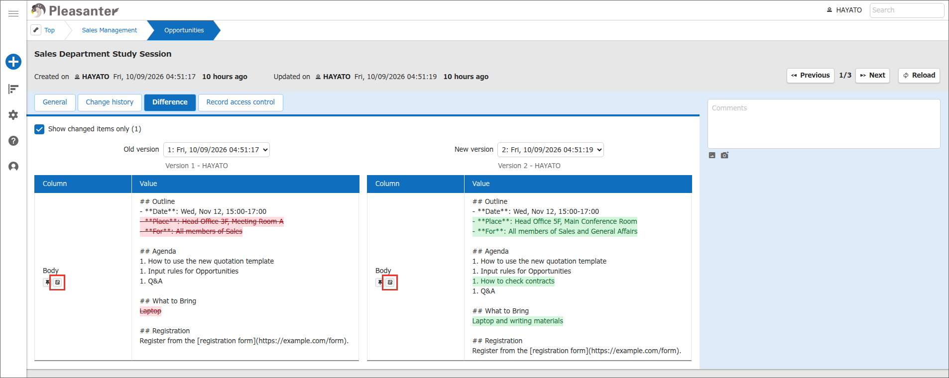
Task: Click the blue plus create-new icon
Action: pyautogui.click(x=13, y=62)
